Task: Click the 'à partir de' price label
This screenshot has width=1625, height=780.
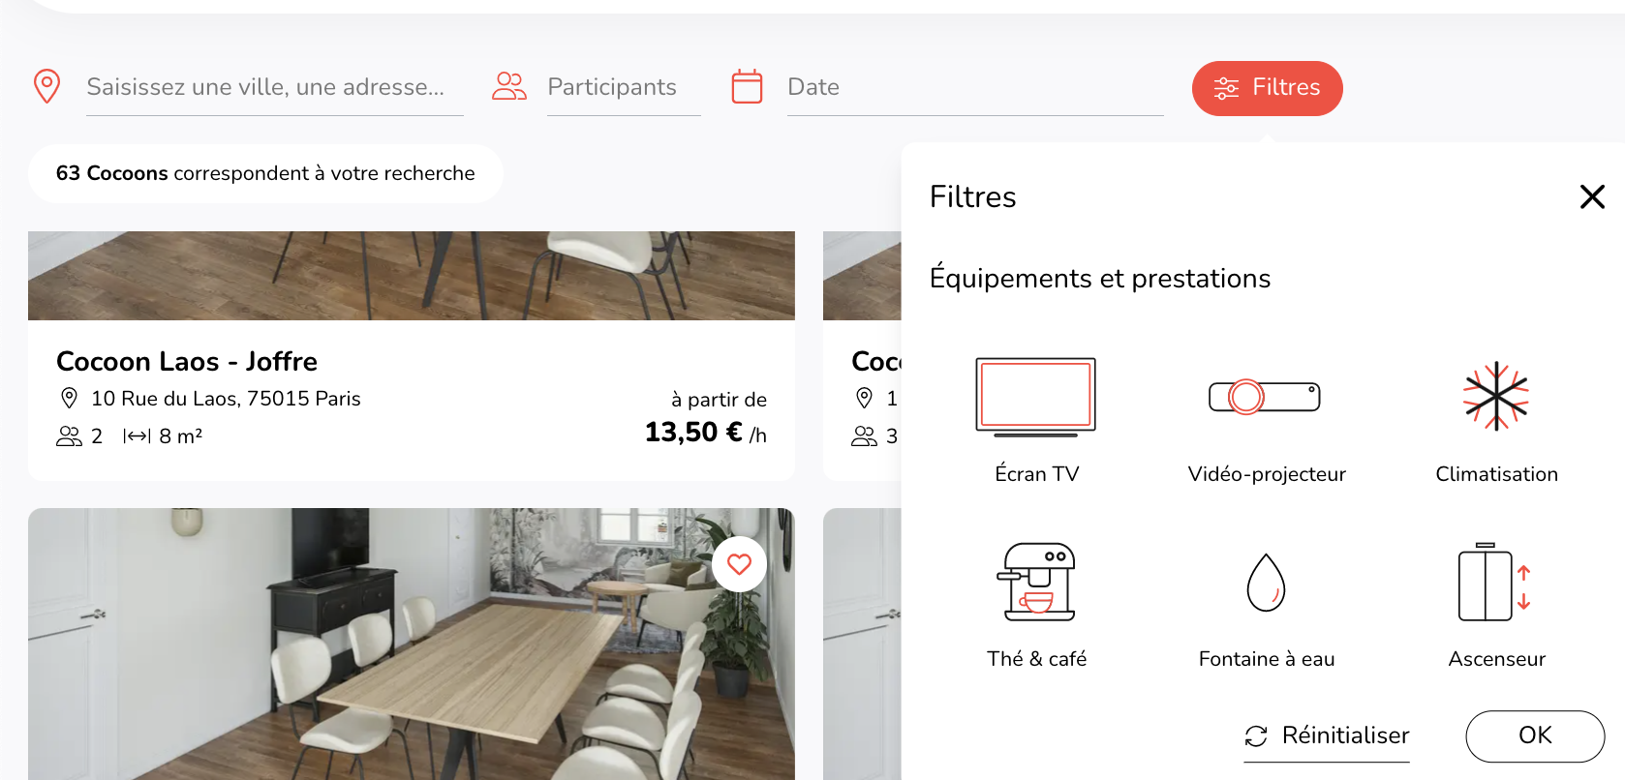Action: click(719, 399)
